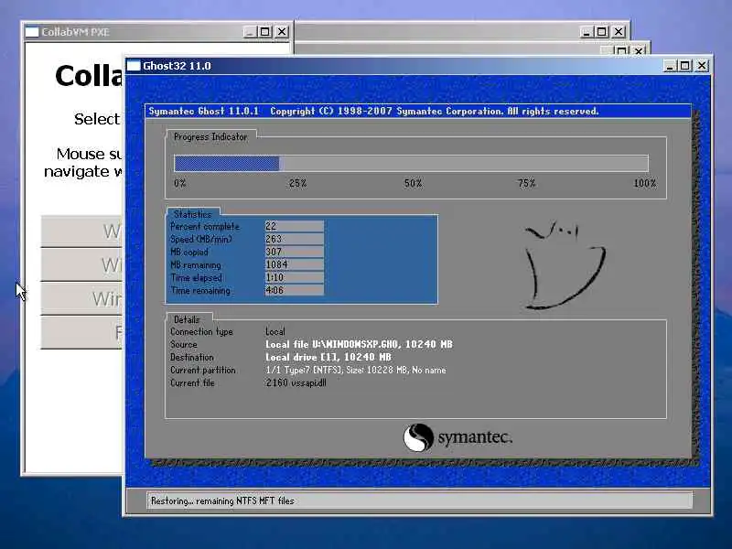Click the Colla heading in CollabVM PXE window

89,76
